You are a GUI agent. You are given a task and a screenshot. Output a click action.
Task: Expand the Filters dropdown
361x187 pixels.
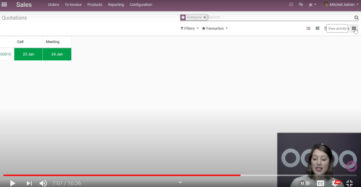click(189, 28)
